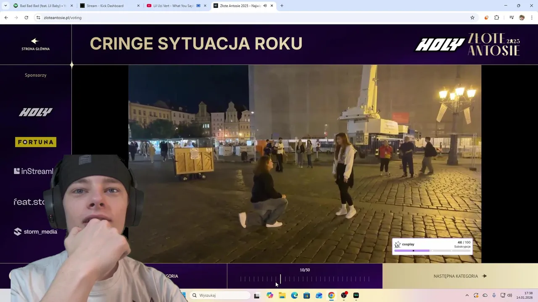Show hidden system tray icons chevron

(x=467, y=295)
